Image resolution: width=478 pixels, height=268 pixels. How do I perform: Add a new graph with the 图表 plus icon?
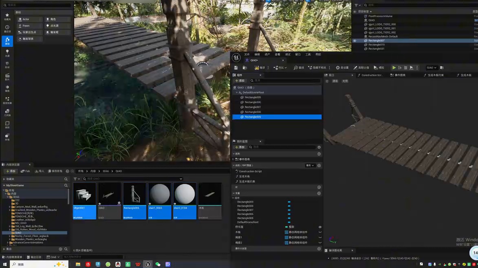pyautogui.click(x=319, y=154)
